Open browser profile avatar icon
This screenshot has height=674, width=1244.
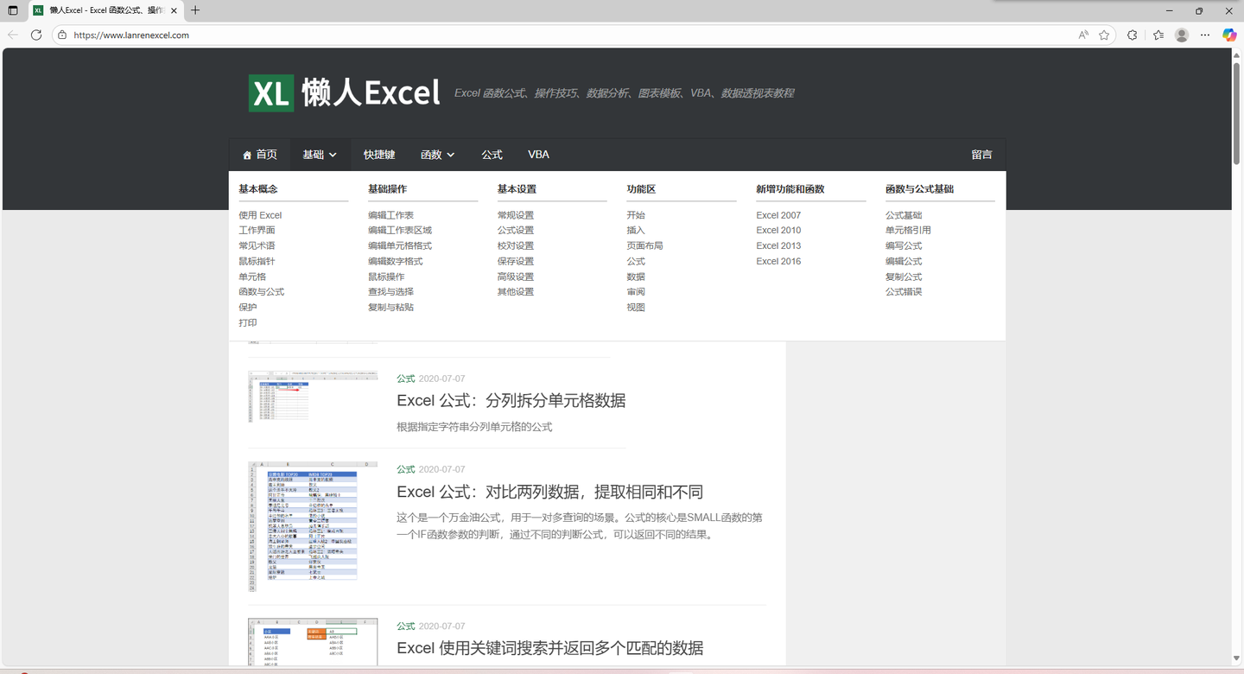click(x=1182, y=35)
